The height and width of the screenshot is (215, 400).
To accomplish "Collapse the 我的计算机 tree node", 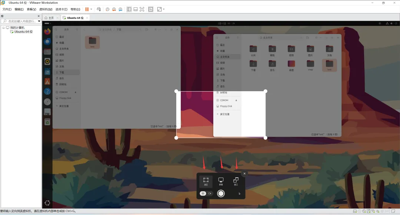I will point(3,27).
